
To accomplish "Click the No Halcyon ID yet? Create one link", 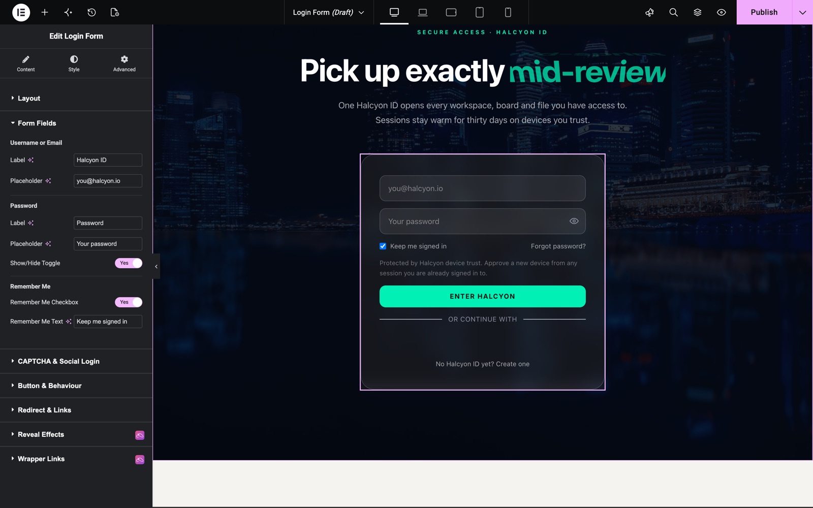I will tap(483, 364).
